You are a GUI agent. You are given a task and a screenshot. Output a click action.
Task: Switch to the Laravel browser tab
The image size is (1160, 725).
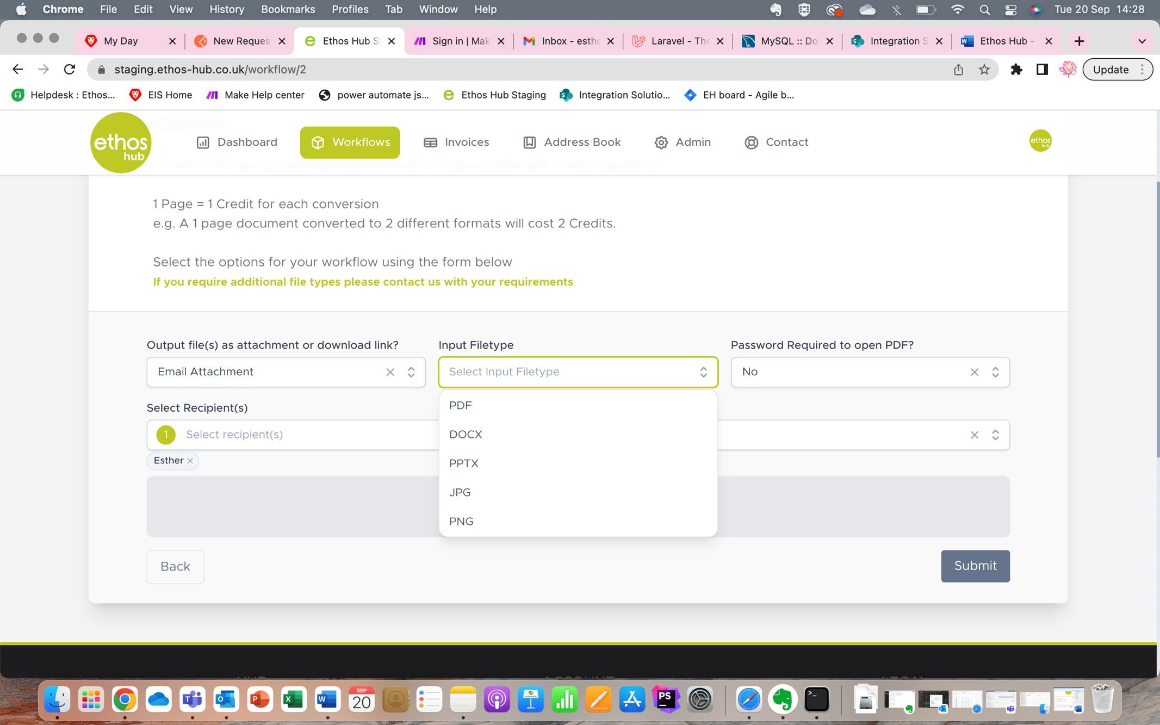coord(674,41)
